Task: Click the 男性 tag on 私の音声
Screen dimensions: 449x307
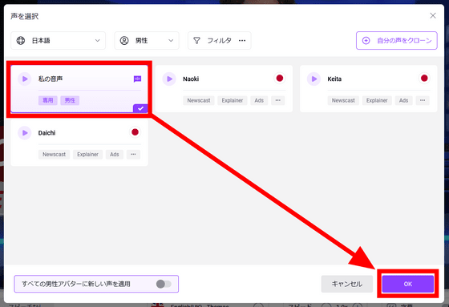Action: click(x=70, y=100)
